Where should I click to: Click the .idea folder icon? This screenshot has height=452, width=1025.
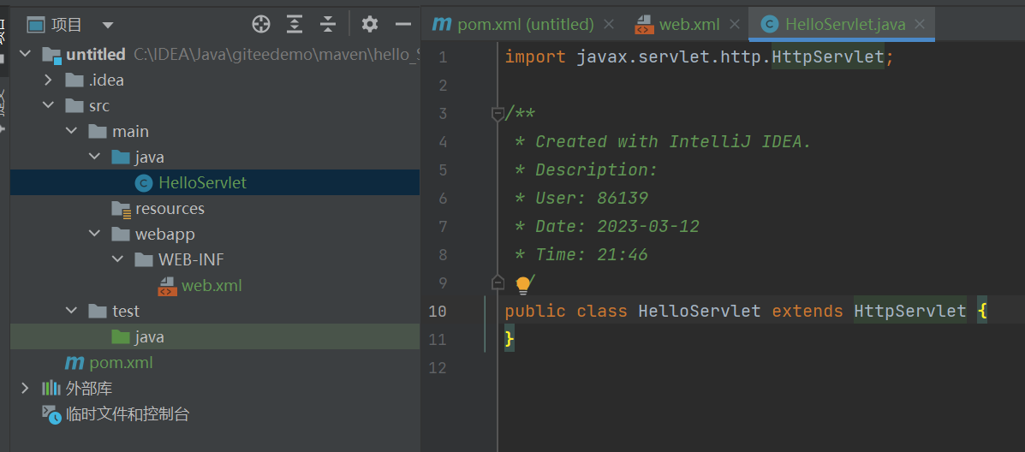point(74,80)
